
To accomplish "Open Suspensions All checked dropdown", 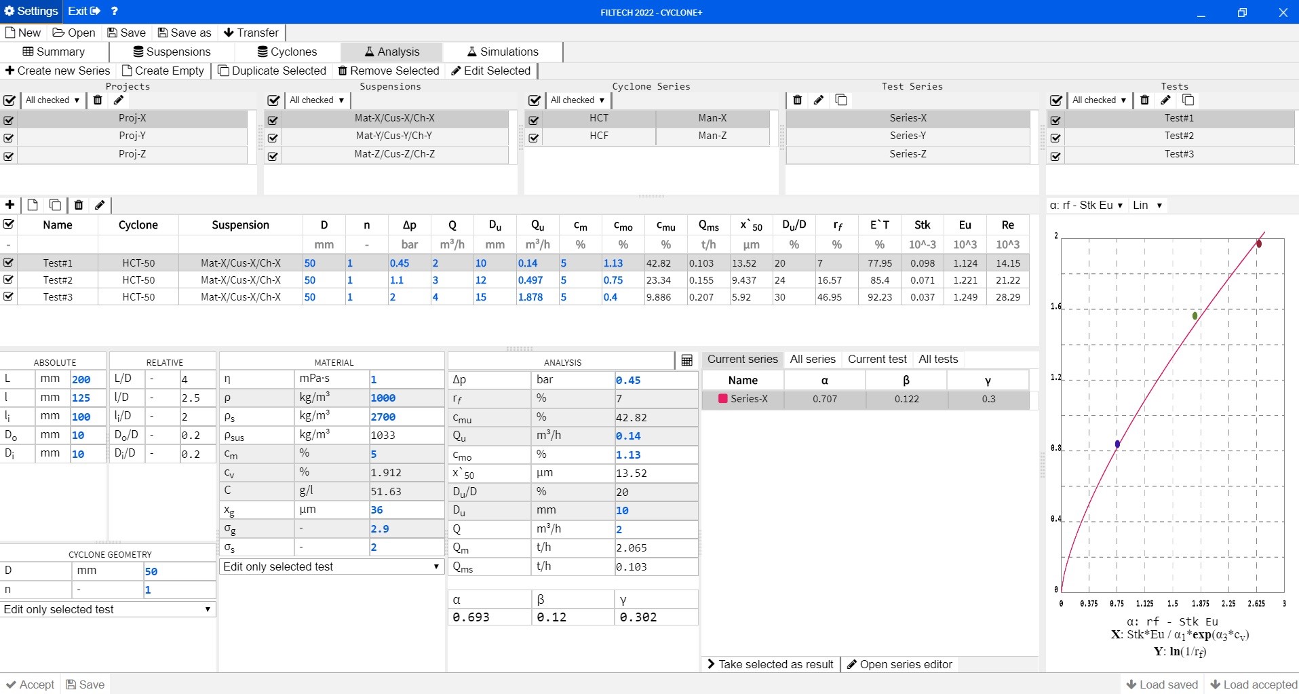I will coord(316,100).
